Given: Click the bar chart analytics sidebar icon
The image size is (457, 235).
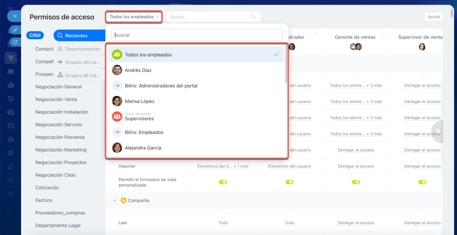Looking at the screenshot, I should coord(11,85).
